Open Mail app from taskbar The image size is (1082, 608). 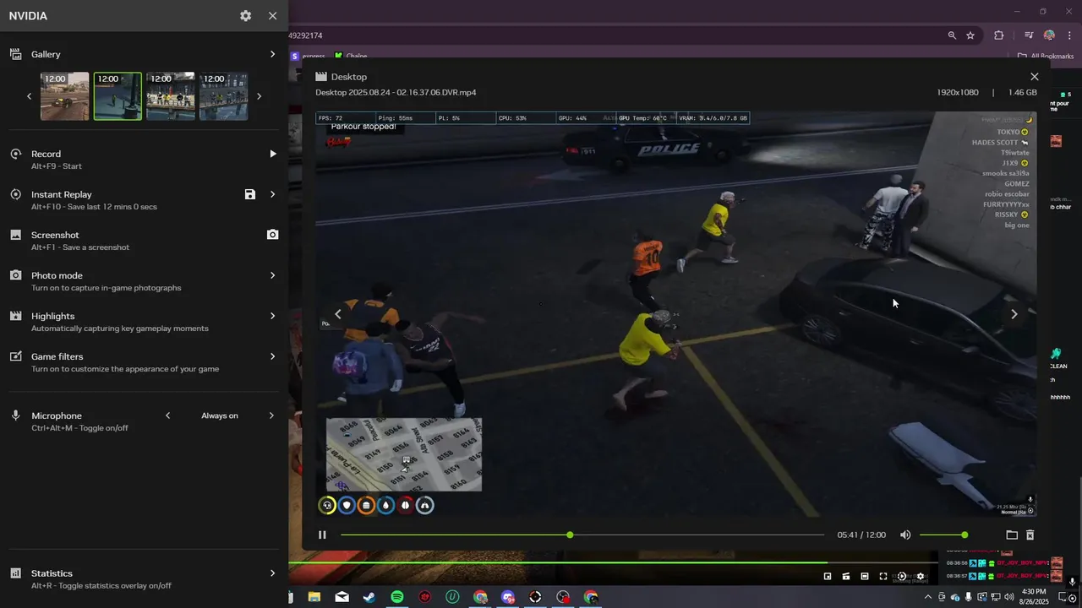(342, 597)
